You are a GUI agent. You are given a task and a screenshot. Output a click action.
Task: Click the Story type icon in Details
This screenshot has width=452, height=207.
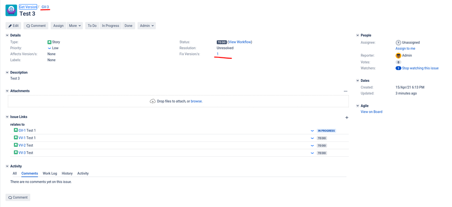pyautogui.click(x=49, y=42)
